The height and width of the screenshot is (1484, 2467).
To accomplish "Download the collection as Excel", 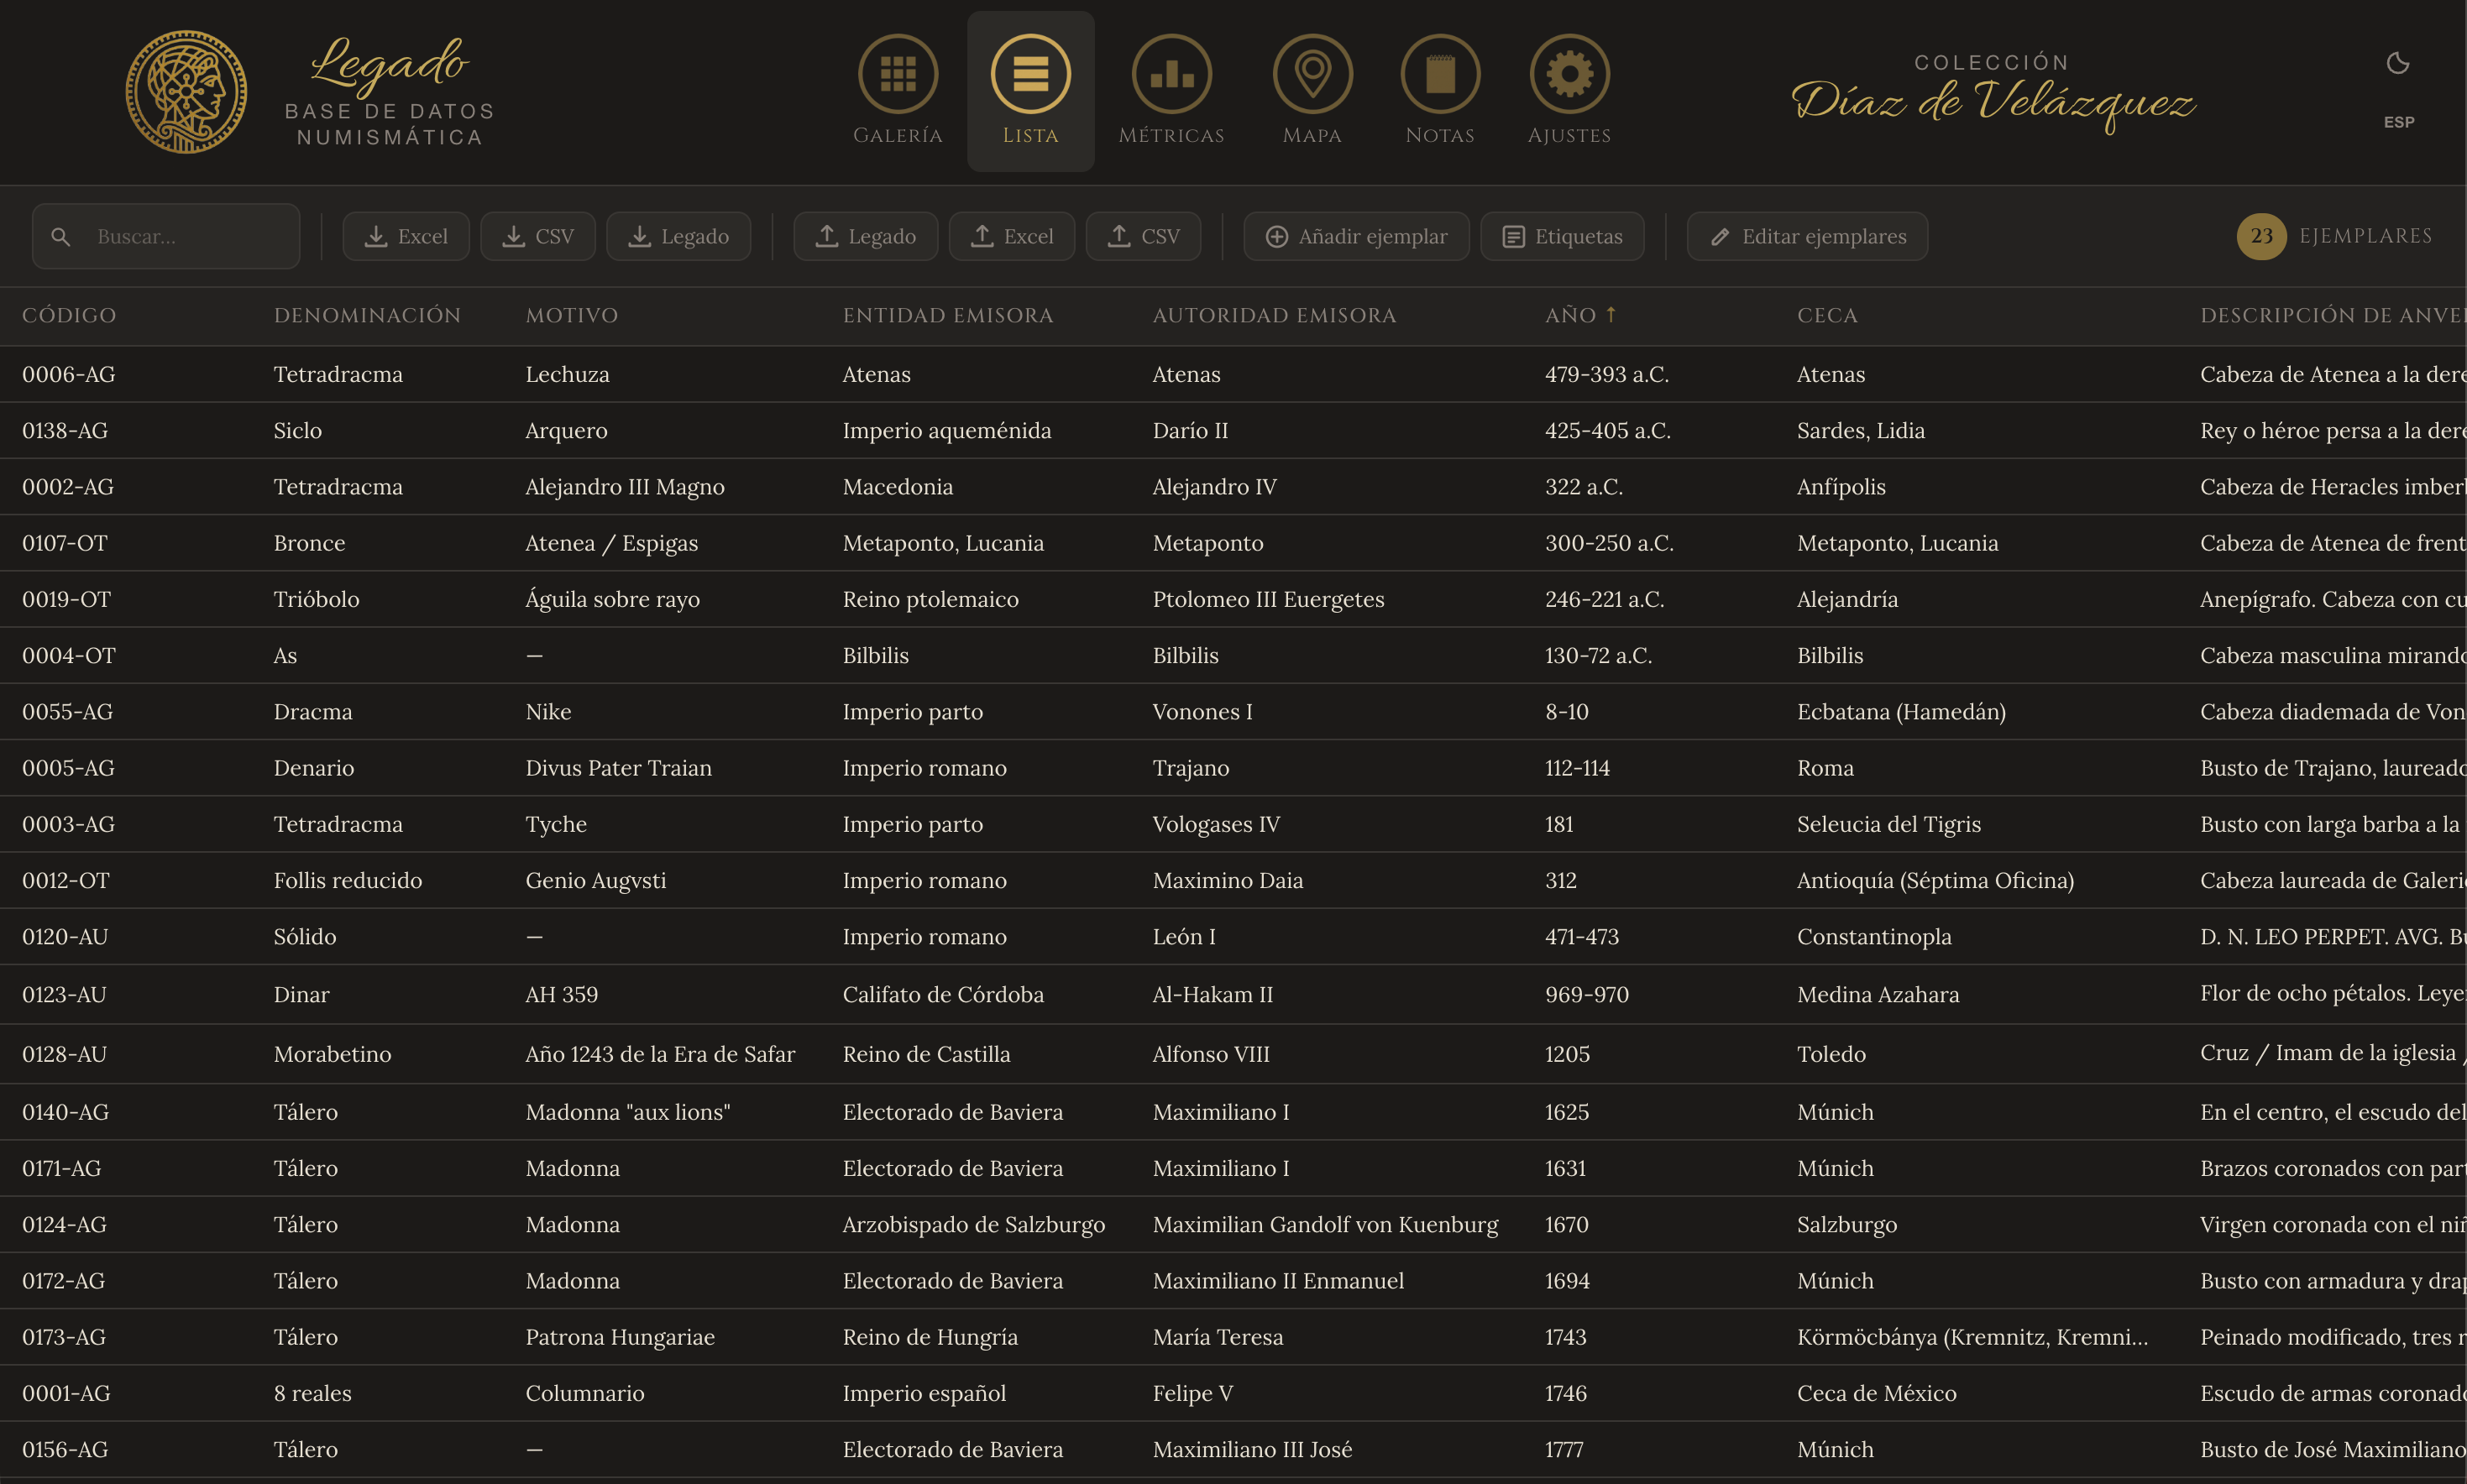I will pos(406,236).
